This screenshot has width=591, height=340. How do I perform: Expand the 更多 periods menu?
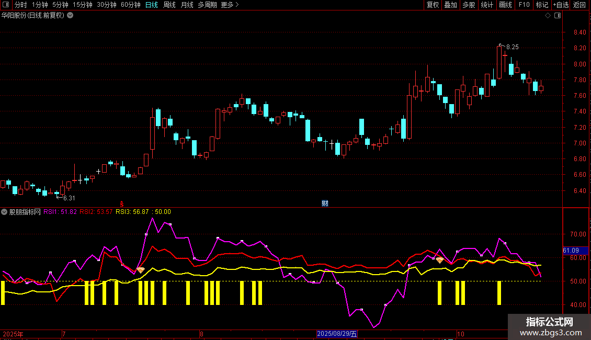click(x=230, y=5)
